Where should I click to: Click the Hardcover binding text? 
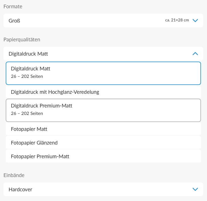pos(20,190)
